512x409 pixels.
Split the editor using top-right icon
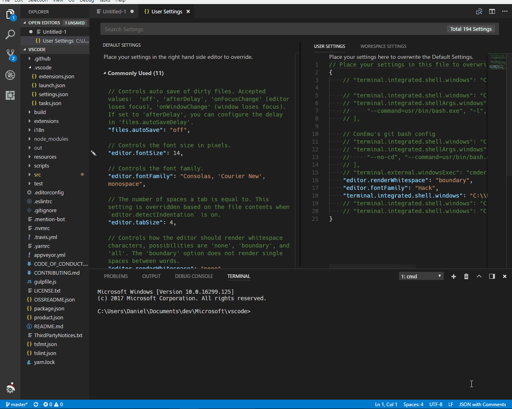pos(492,11)
